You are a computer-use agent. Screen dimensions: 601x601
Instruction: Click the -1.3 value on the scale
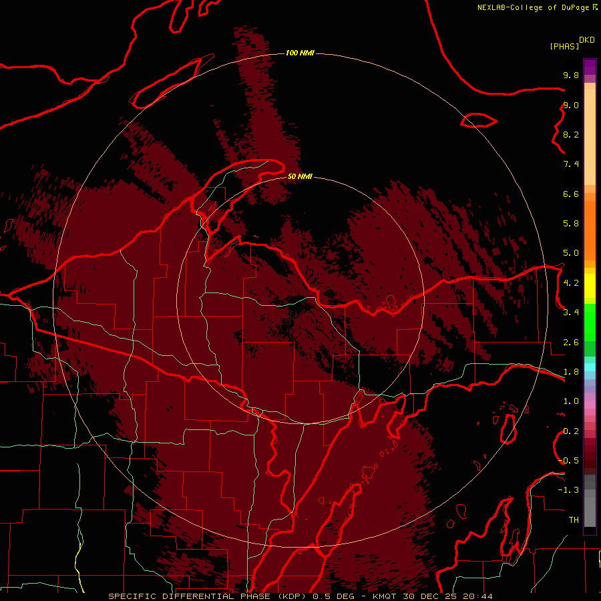[568, 490]
